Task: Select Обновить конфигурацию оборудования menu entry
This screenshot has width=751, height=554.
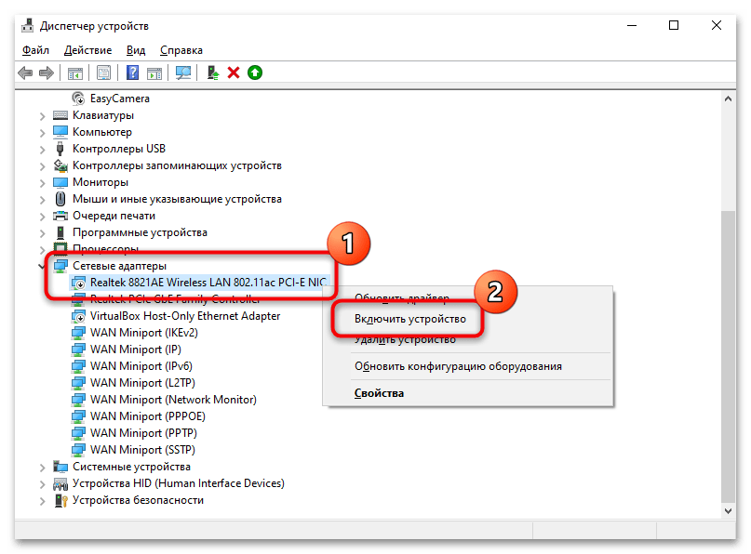Action: click(458, 366)
